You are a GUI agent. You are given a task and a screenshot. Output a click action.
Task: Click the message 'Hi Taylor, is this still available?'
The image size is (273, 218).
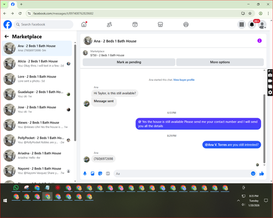point(115,93)
